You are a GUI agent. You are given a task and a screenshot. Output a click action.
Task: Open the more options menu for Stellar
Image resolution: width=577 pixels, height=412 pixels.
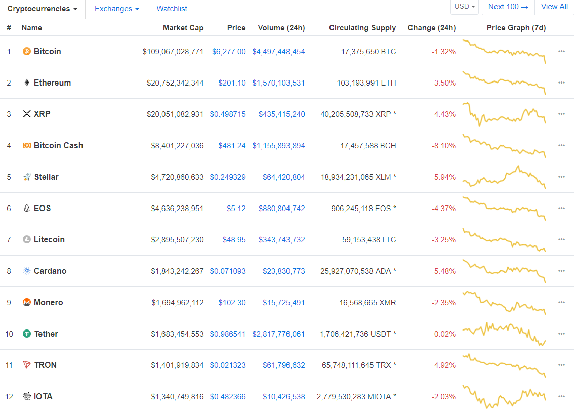tap(561, 177)
